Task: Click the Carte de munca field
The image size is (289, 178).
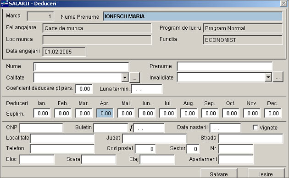Action: click(x=97, y=28)
